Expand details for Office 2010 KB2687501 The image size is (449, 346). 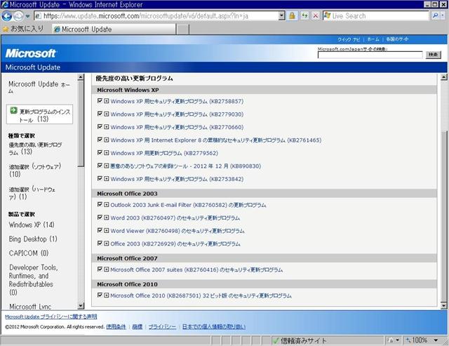click(106, 295)
